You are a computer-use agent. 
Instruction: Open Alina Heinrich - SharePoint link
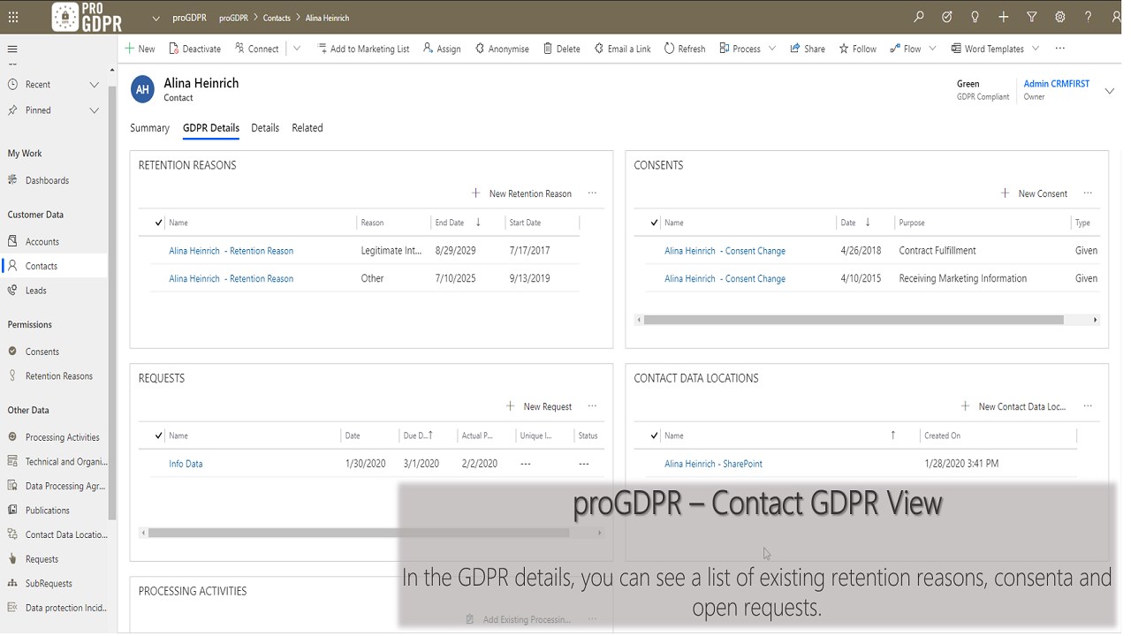[x=713, y=464]
